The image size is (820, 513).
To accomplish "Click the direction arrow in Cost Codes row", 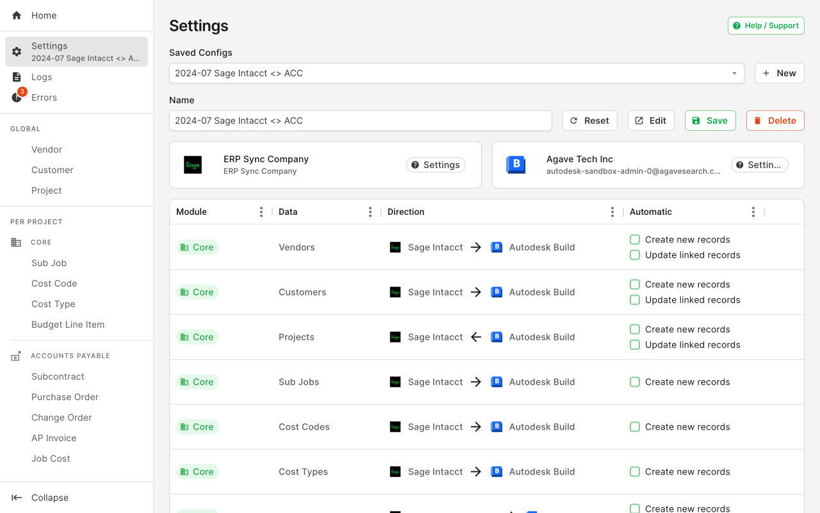I will (476, 426).
